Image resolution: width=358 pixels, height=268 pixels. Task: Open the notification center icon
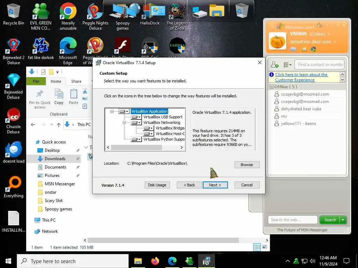346,261
